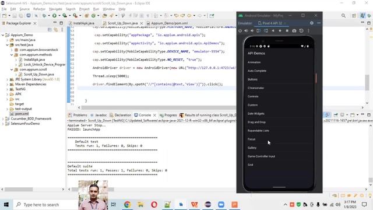The width and height of the screenshot is (373, 210).
Task: Tap the emulator Back triangle button
Action: (273, 31)
